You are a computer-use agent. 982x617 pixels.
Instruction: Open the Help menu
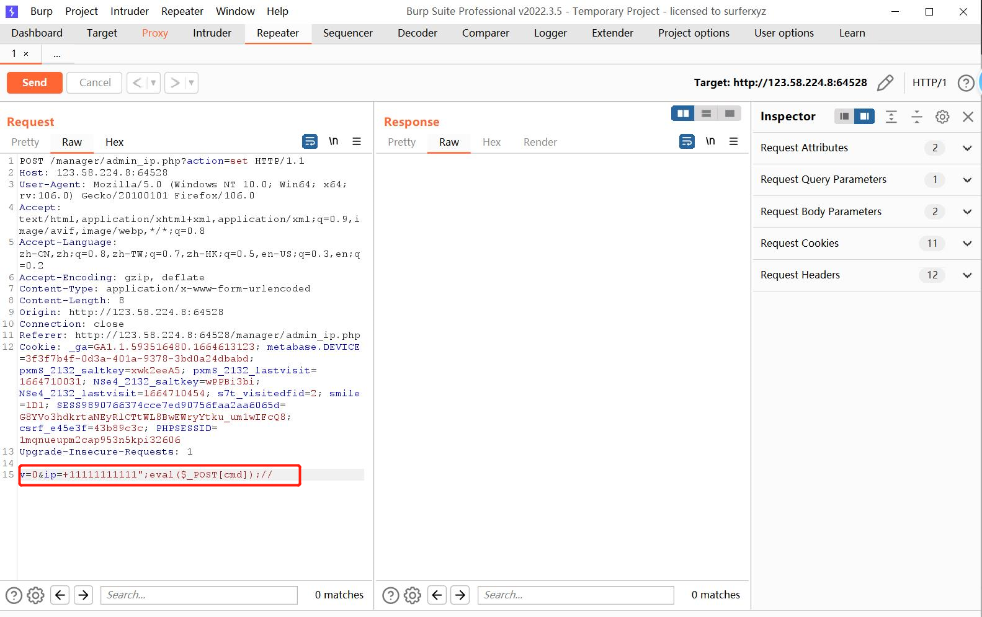277,11
